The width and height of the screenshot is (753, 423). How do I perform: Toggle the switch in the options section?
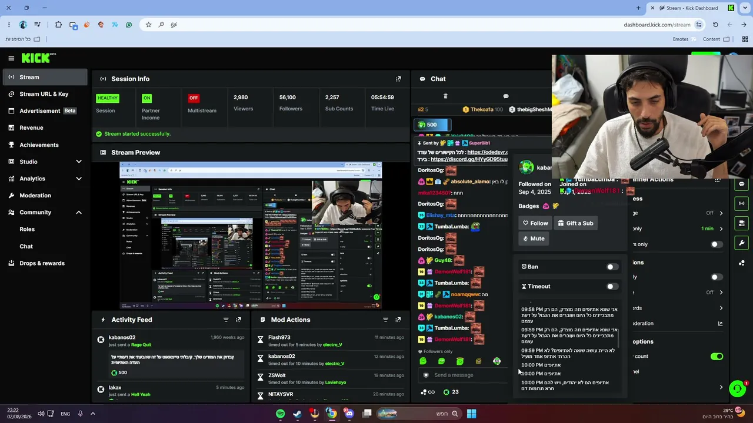coord(717,277)
